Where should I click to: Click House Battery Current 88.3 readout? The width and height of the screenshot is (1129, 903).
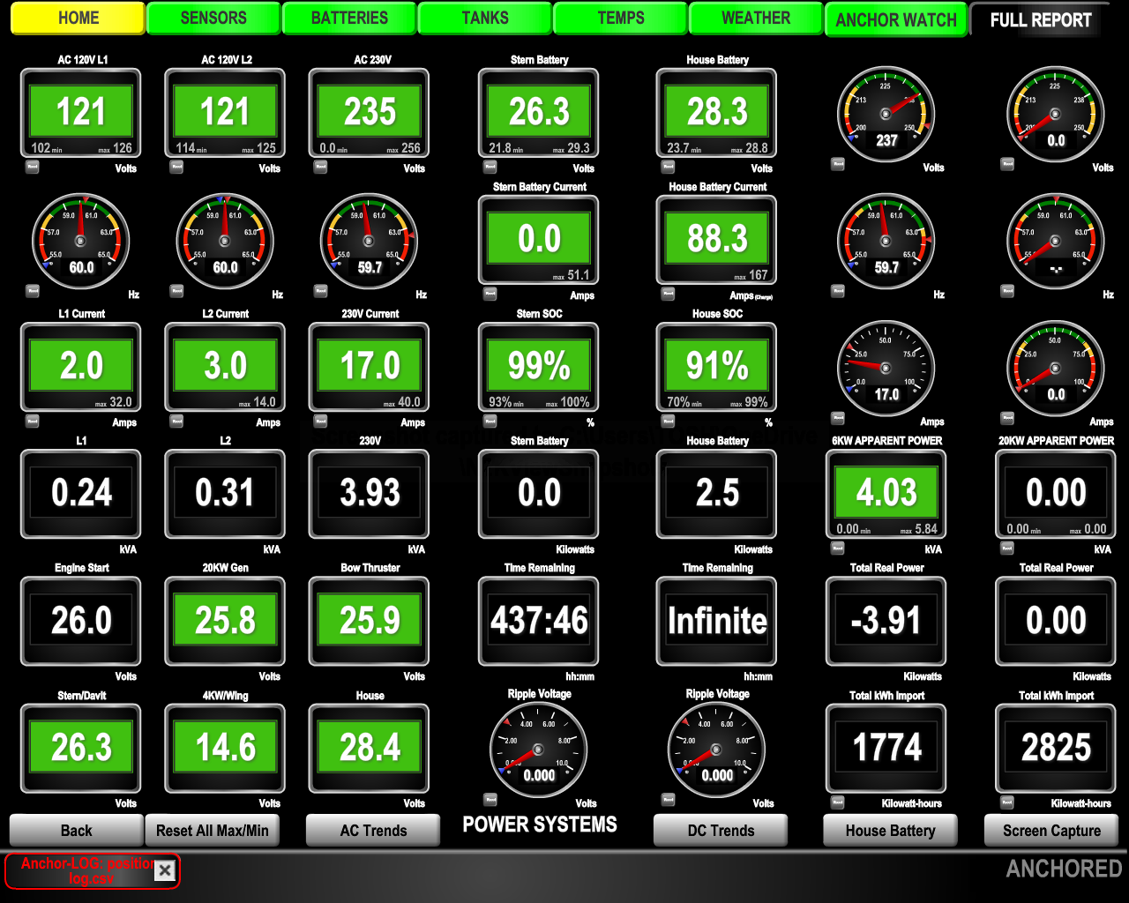coord(717,240)
